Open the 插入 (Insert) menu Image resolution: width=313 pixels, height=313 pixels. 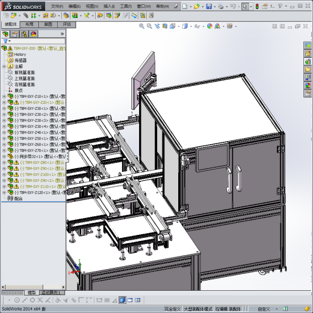coord(109,7)
